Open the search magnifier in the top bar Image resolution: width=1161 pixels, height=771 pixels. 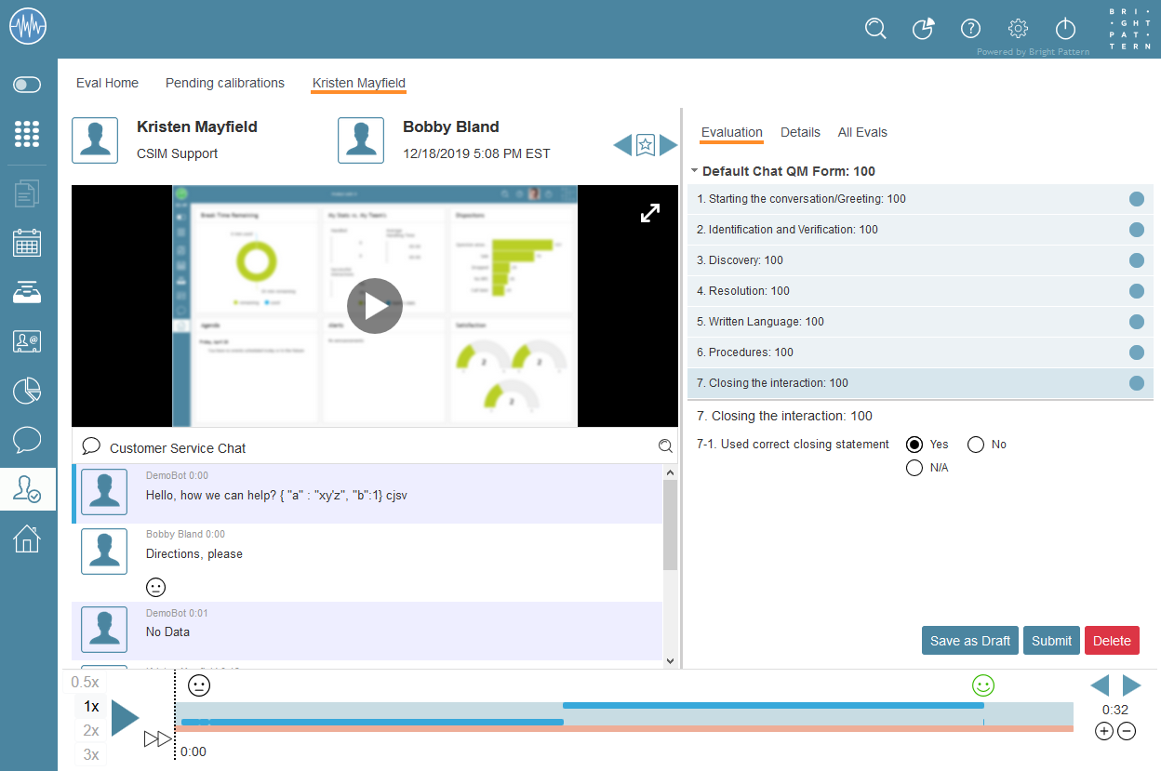875,29
